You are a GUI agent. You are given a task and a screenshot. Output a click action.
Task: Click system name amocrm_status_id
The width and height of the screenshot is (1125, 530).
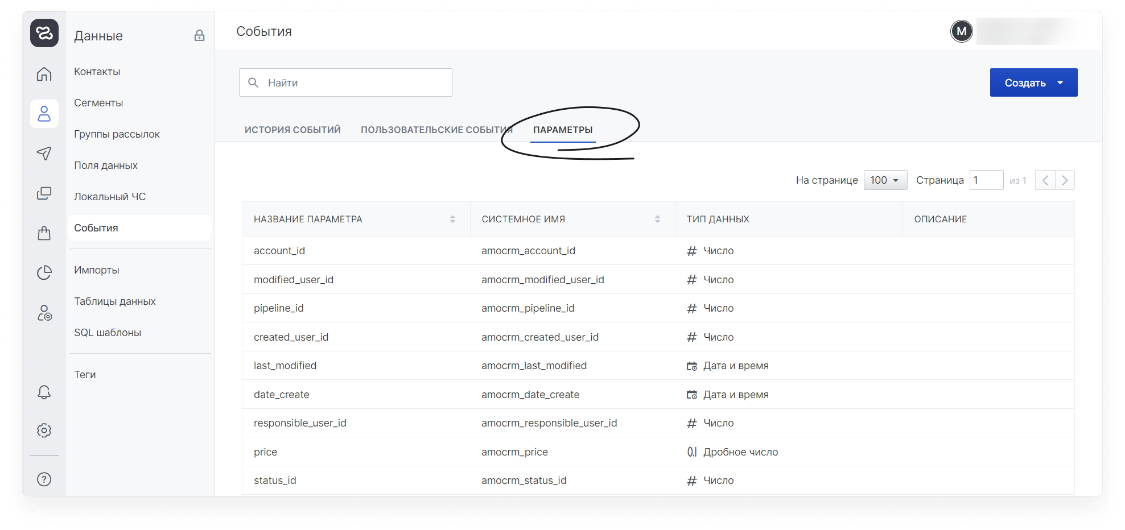click(x=524, y=481)
